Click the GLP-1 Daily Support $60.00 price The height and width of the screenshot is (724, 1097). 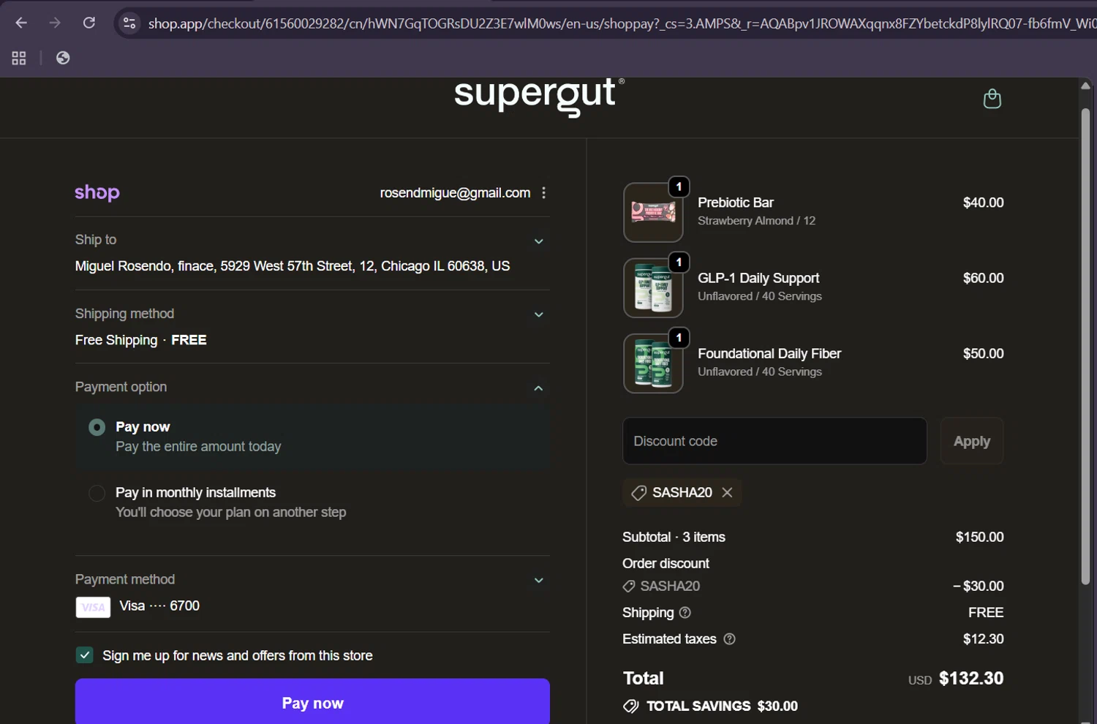(x=983, y=278)
